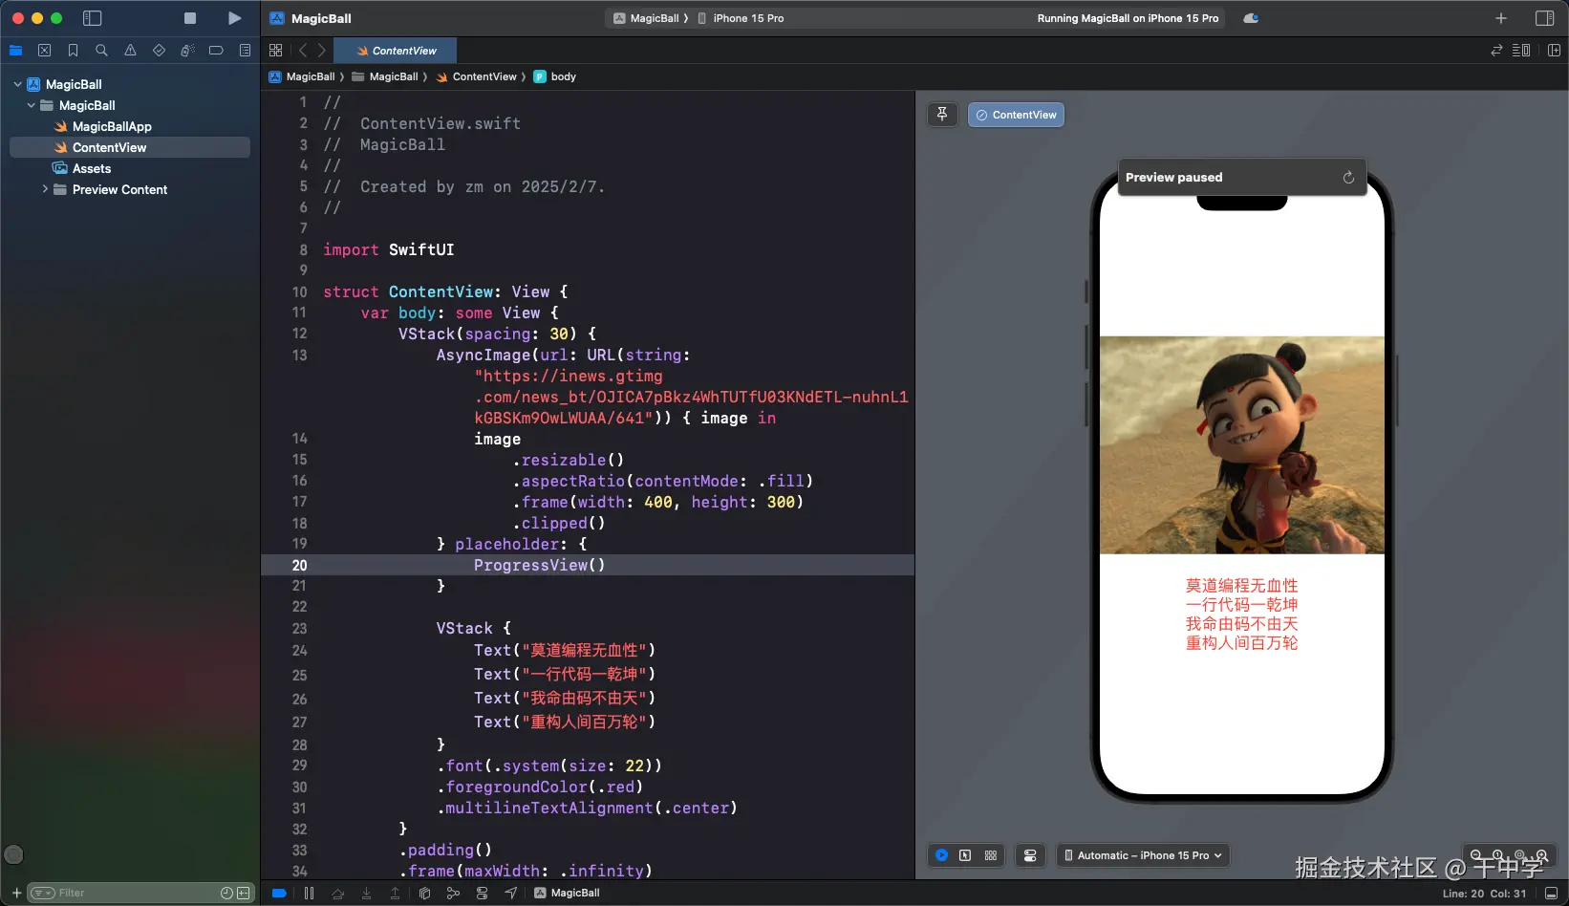Open the Test navigator diamond icon
The width and height of the screenshot is (1569, 906).
tap(159, 51)
